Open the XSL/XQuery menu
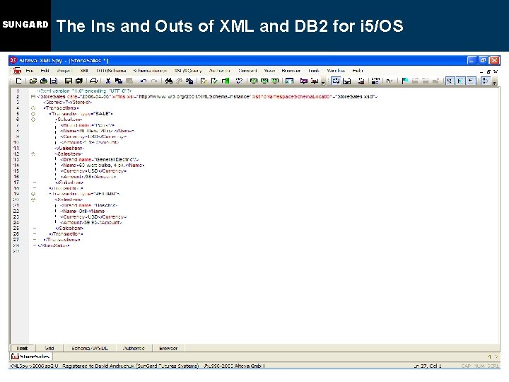Screen dimensions: 509x382 [188, 71]
